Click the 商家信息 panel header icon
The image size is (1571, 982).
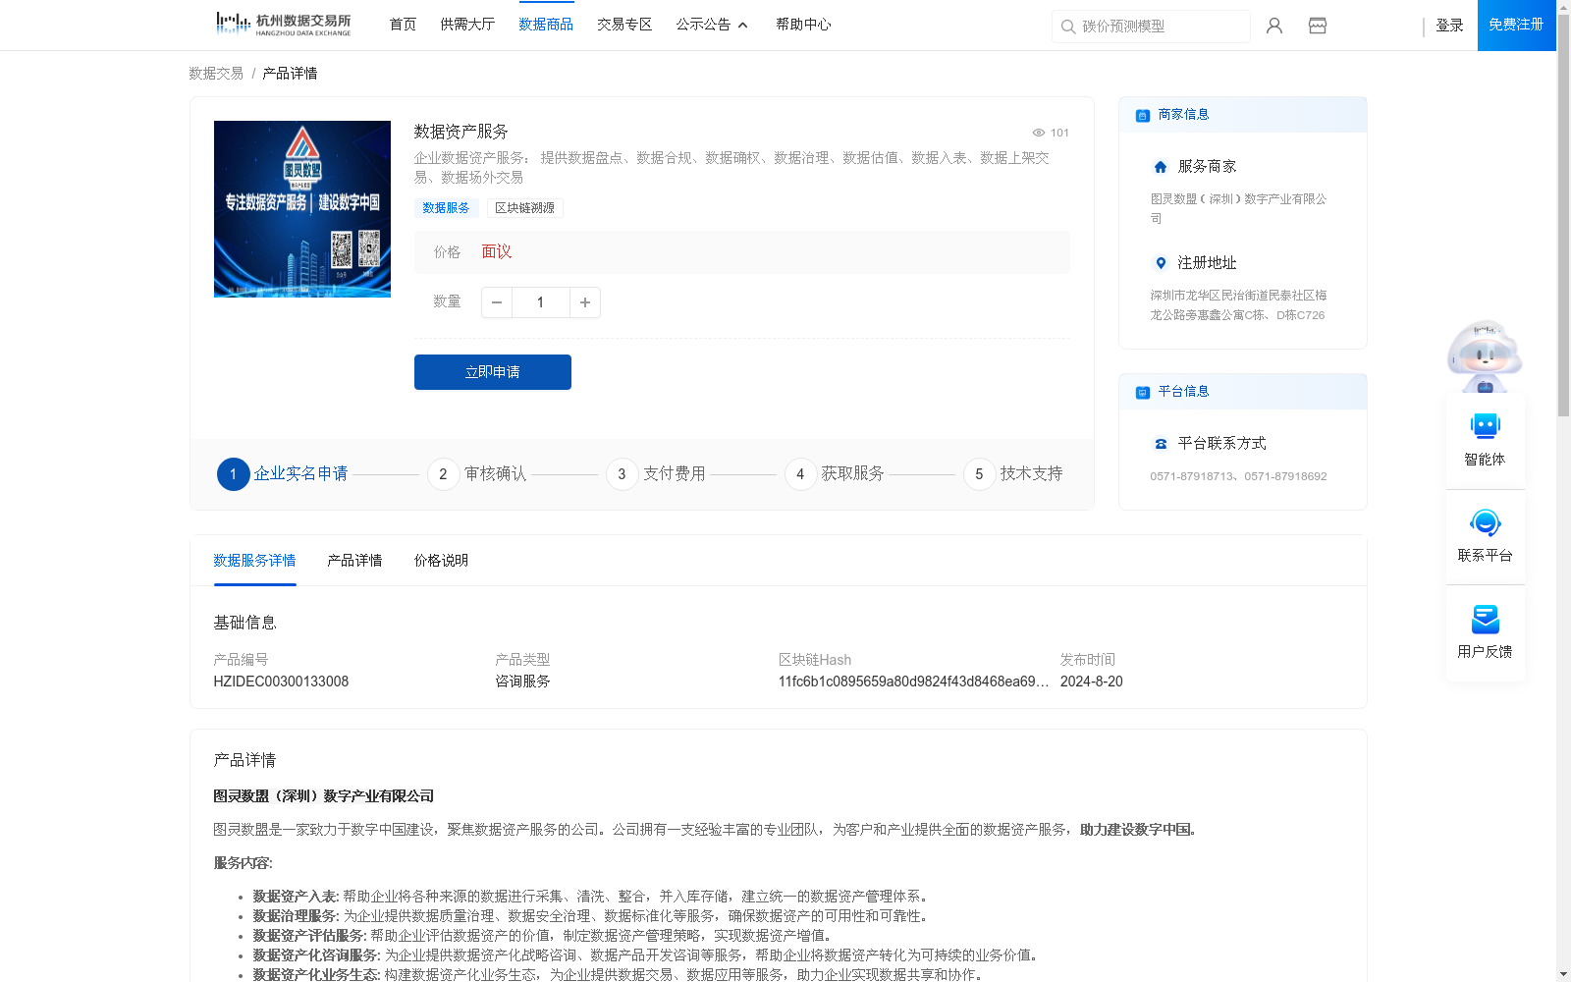tap(1143, 115)
